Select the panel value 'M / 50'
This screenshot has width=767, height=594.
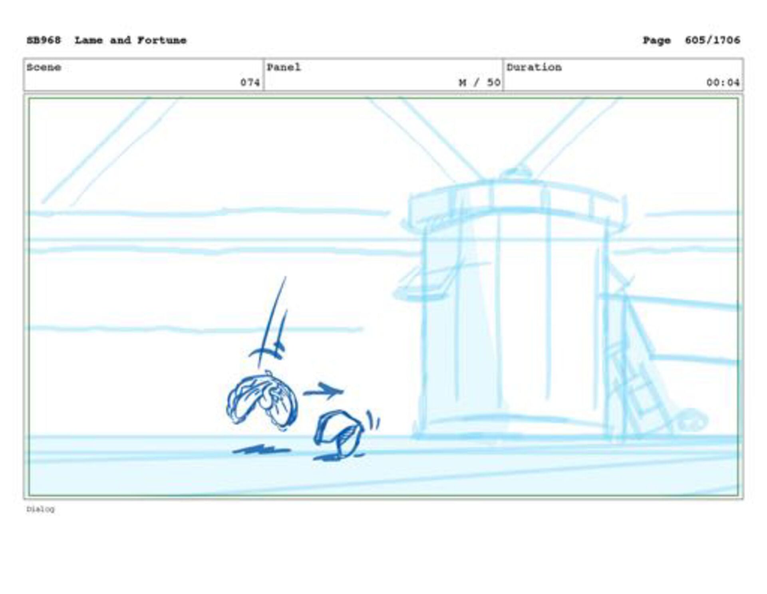pos(479,82)
